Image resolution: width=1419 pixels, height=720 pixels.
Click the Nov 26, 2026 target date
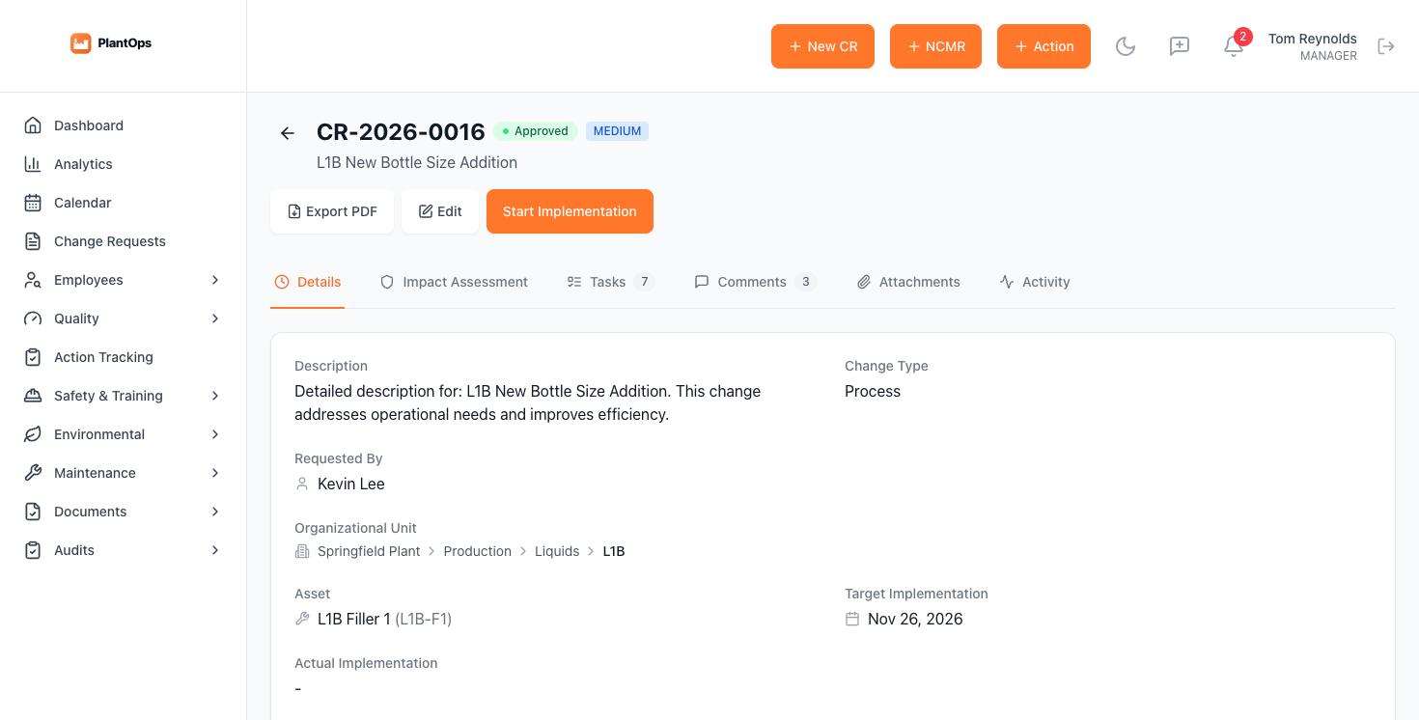[915, 619]
